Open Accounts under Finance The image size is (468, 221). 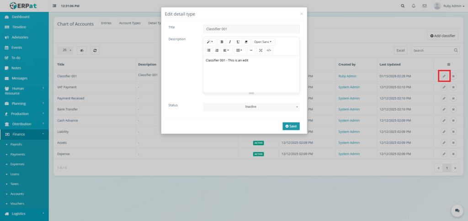coord(17,194)
